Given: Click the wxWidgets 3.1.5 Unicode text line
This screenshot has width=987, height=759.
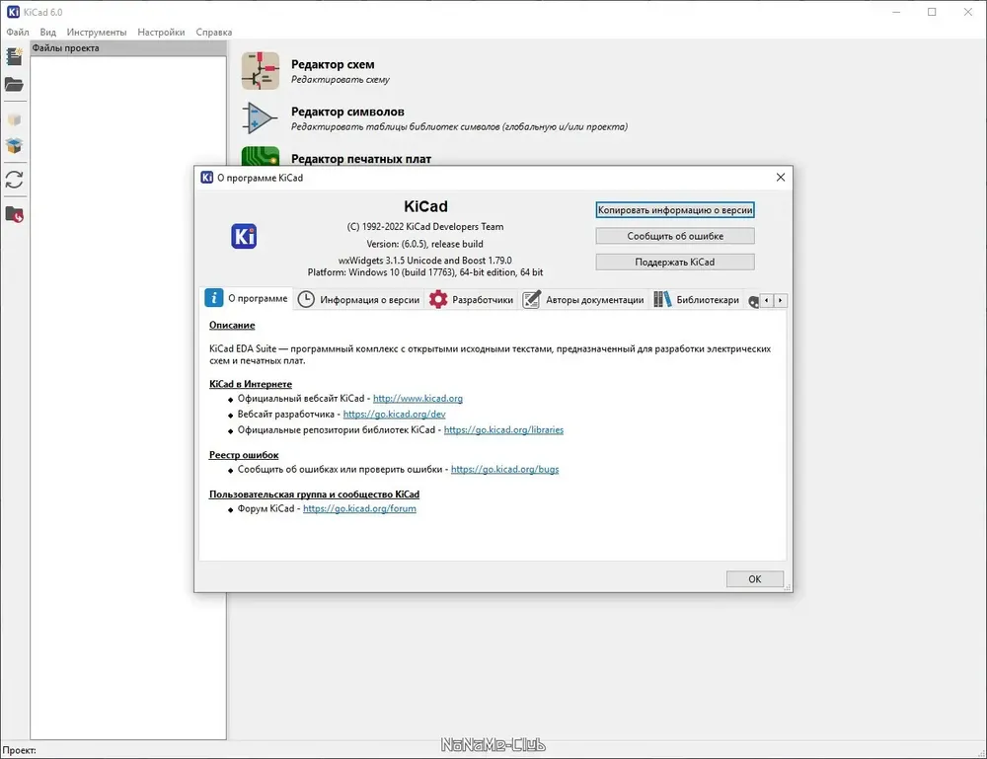Looking at the screenshot, I should click(x=424, y=260).
